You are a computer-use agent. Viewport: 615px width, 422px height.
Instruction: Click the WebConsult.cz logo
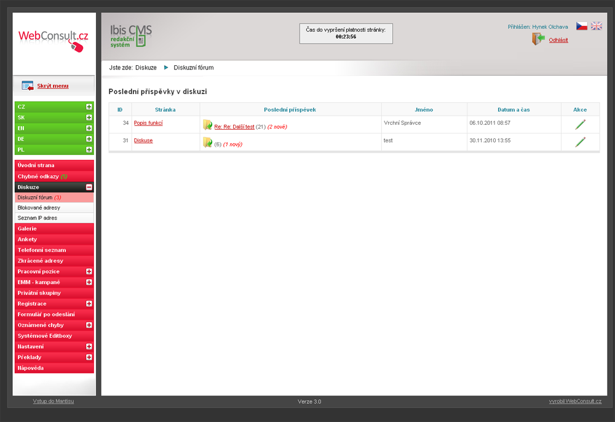[x=54, y=41]
